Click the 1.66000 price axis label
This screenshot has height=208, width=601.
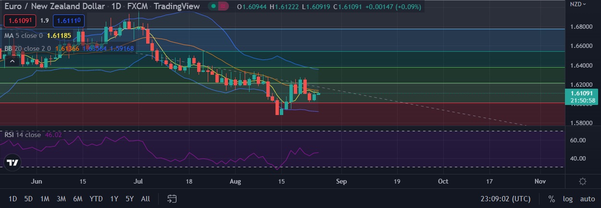point(581,46)
